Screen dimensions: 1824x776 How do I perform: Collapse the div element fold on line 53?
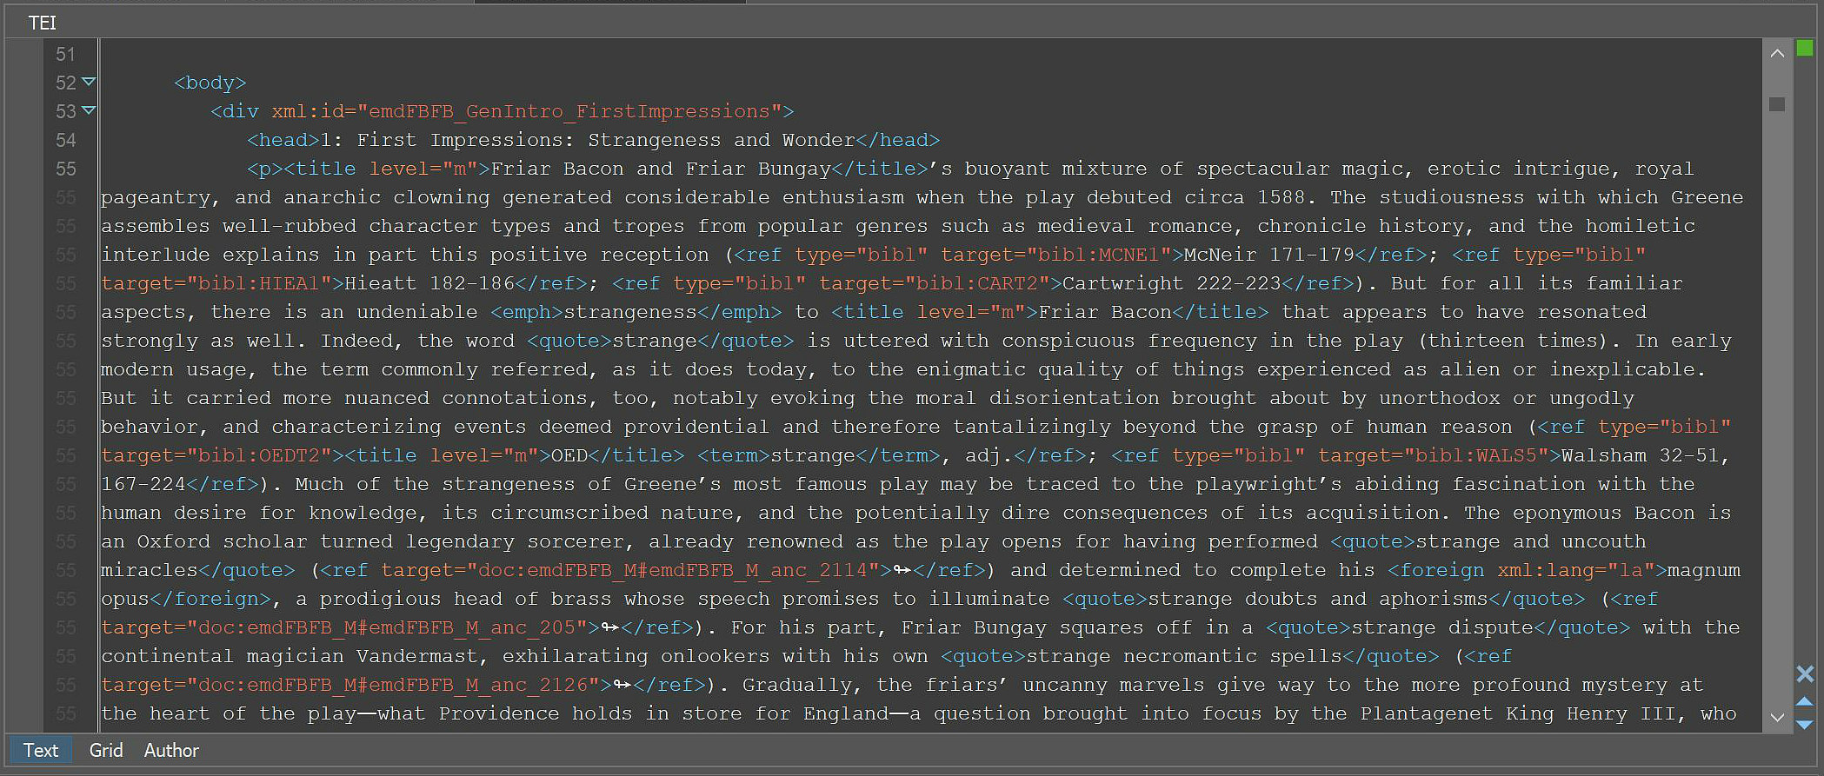click(89, 111)
